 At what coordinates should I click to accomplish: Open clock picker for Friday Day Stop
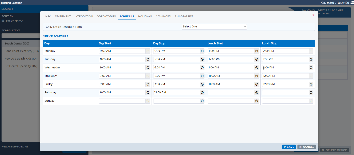202,84
